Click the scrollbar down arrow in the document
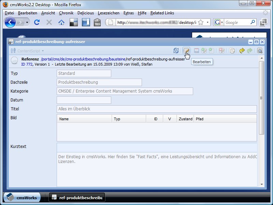This screenshot has height=205, width=273. pos(261,184)
